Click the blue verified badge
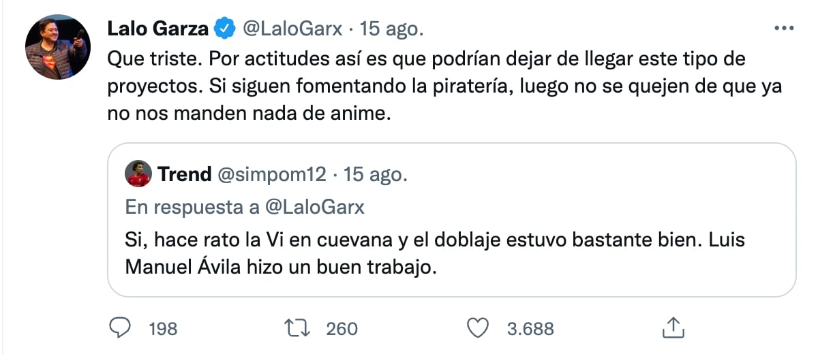The image size is (818, 354). click(x=223, y=29)
